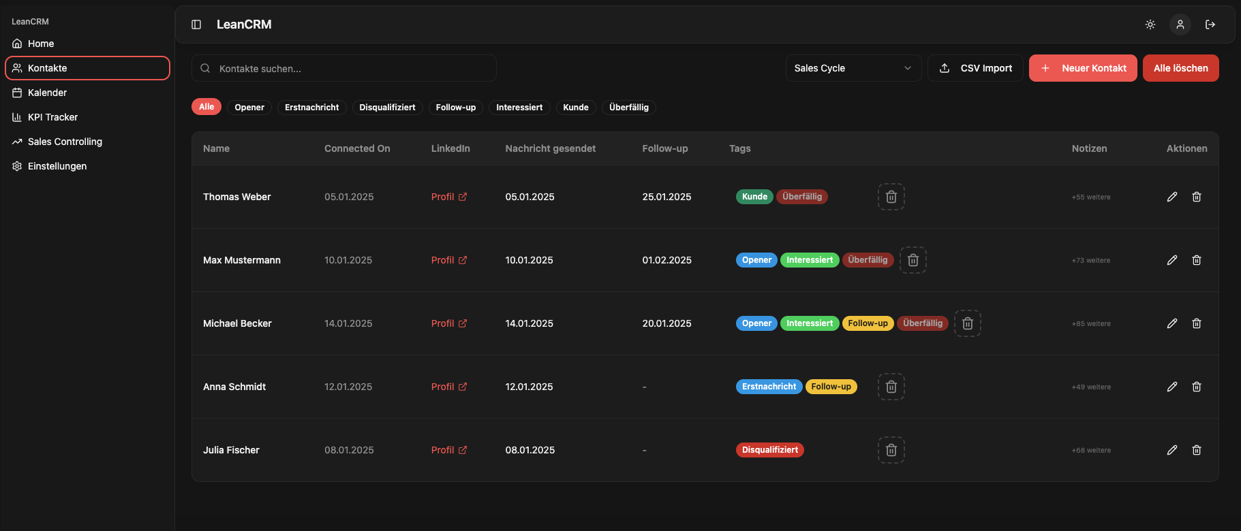1241x531 pixels.
Task: Open the Sales Cycle dropdown
Action: click(853, 68)
